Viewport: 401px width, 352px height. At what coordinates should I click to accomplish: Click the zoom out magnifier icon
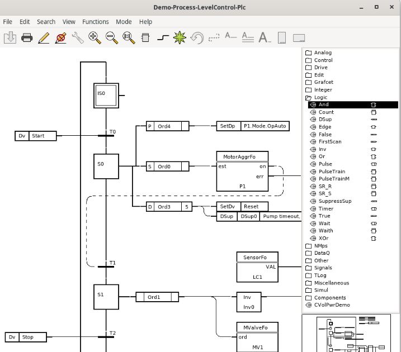click(x=112, y=38)
